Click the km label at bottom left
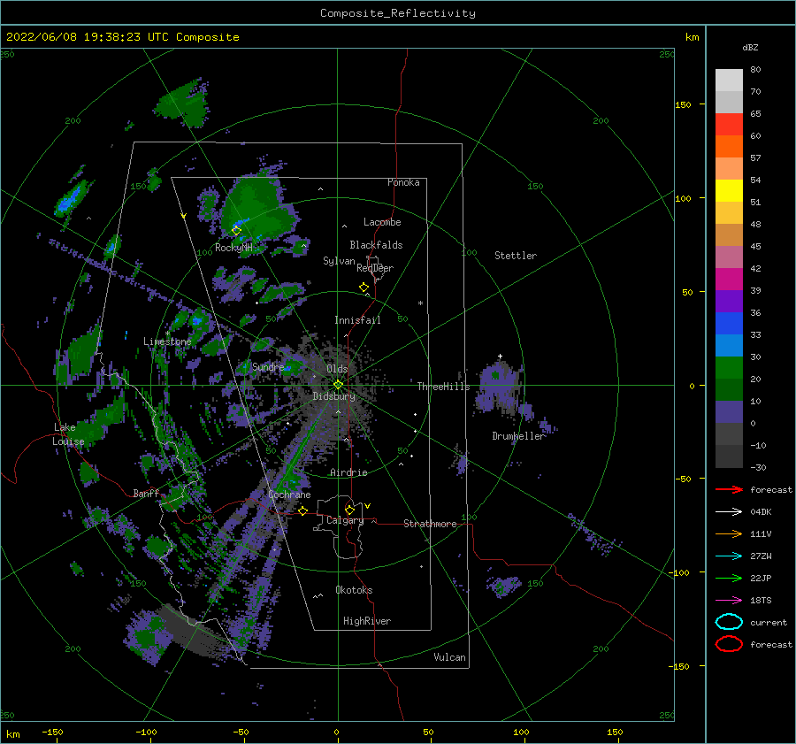796x744 pixels. 12,734
